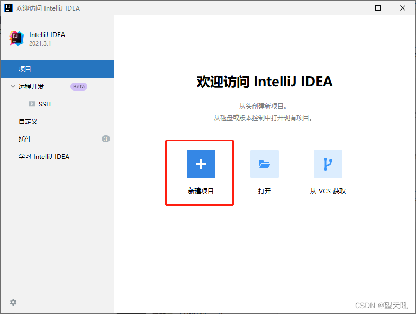
Task: Collapse the 远程开发 section chevron
Action: click(x=13, y=86)
